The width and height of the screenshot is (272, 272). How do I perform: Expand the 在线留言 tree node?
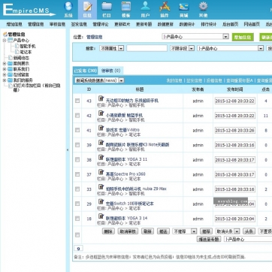click(x=5, y=74)
